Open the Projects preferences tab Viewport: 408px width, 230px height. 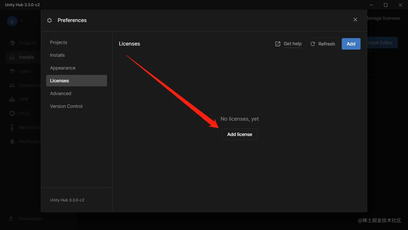tap(77, 42)
